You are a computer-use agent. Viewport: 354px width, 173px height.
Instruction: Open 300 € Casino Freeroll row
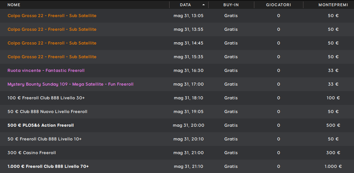point(177,153)
